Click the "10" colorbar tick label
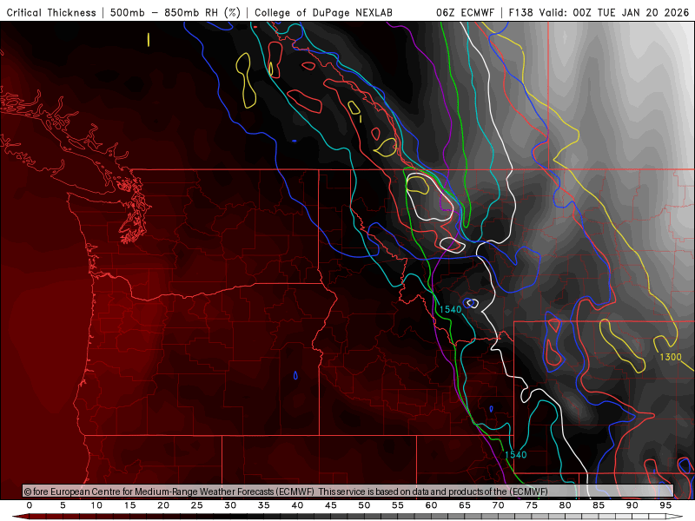Viewport: 695px width, 521px height. 96,505
